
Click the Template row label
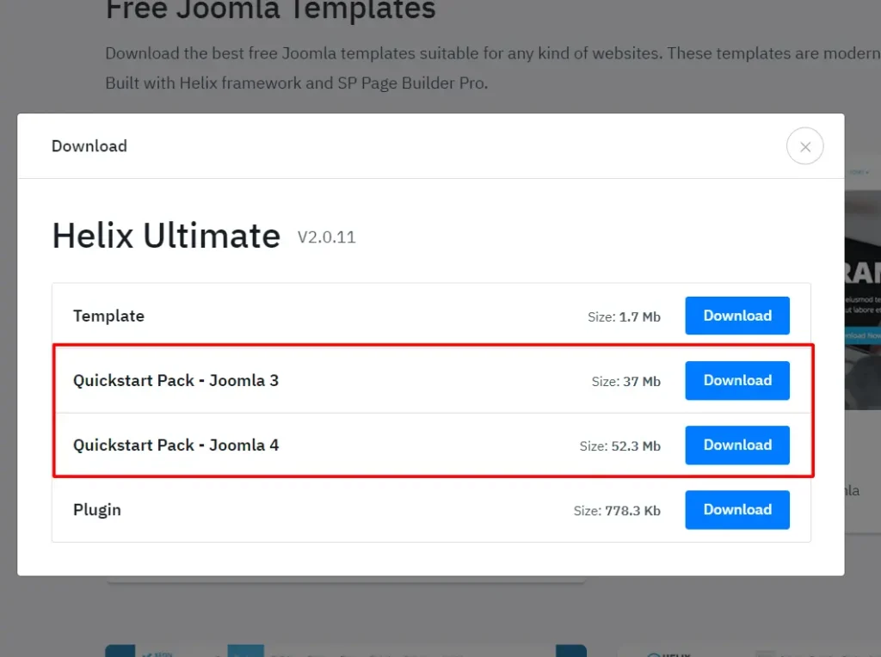click(108, 316)
